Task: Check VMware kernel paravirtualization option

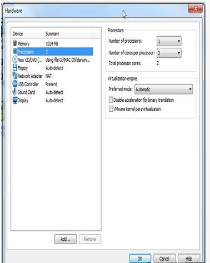Action: point(111,108)
